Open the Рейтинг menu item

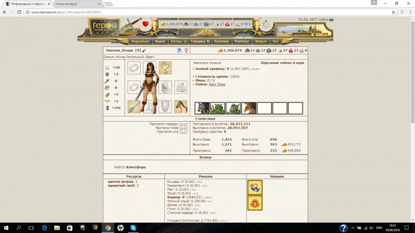242,41
